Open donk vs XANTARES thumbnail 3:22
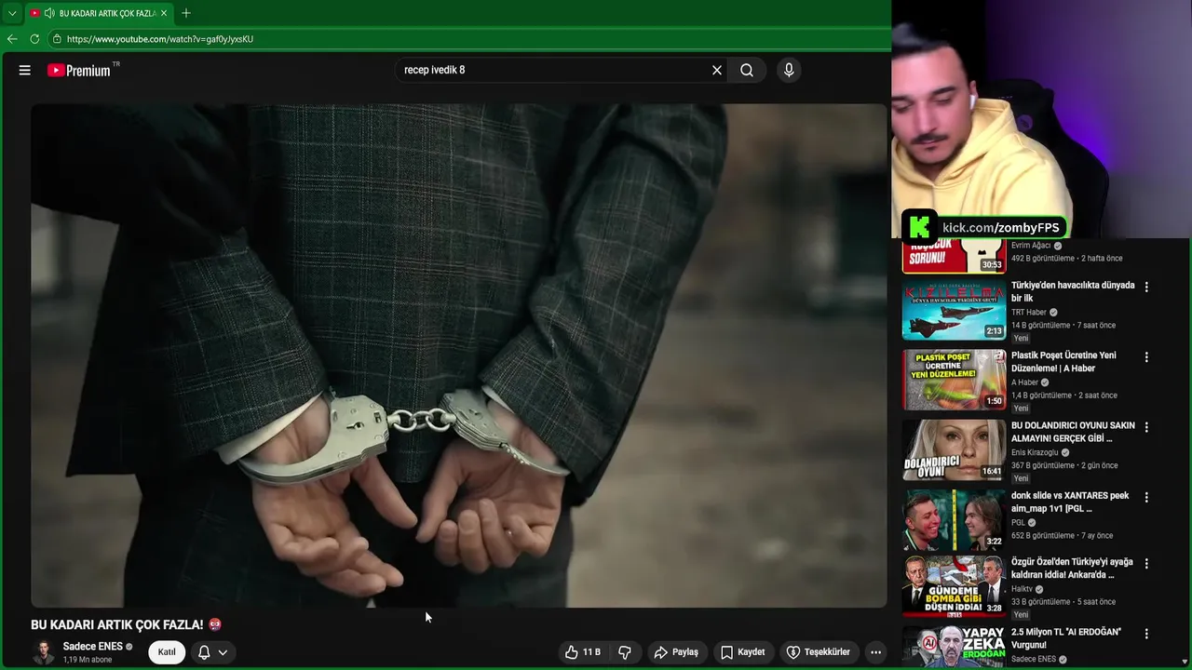1192x670 pixels. click(x=954, y=520)
